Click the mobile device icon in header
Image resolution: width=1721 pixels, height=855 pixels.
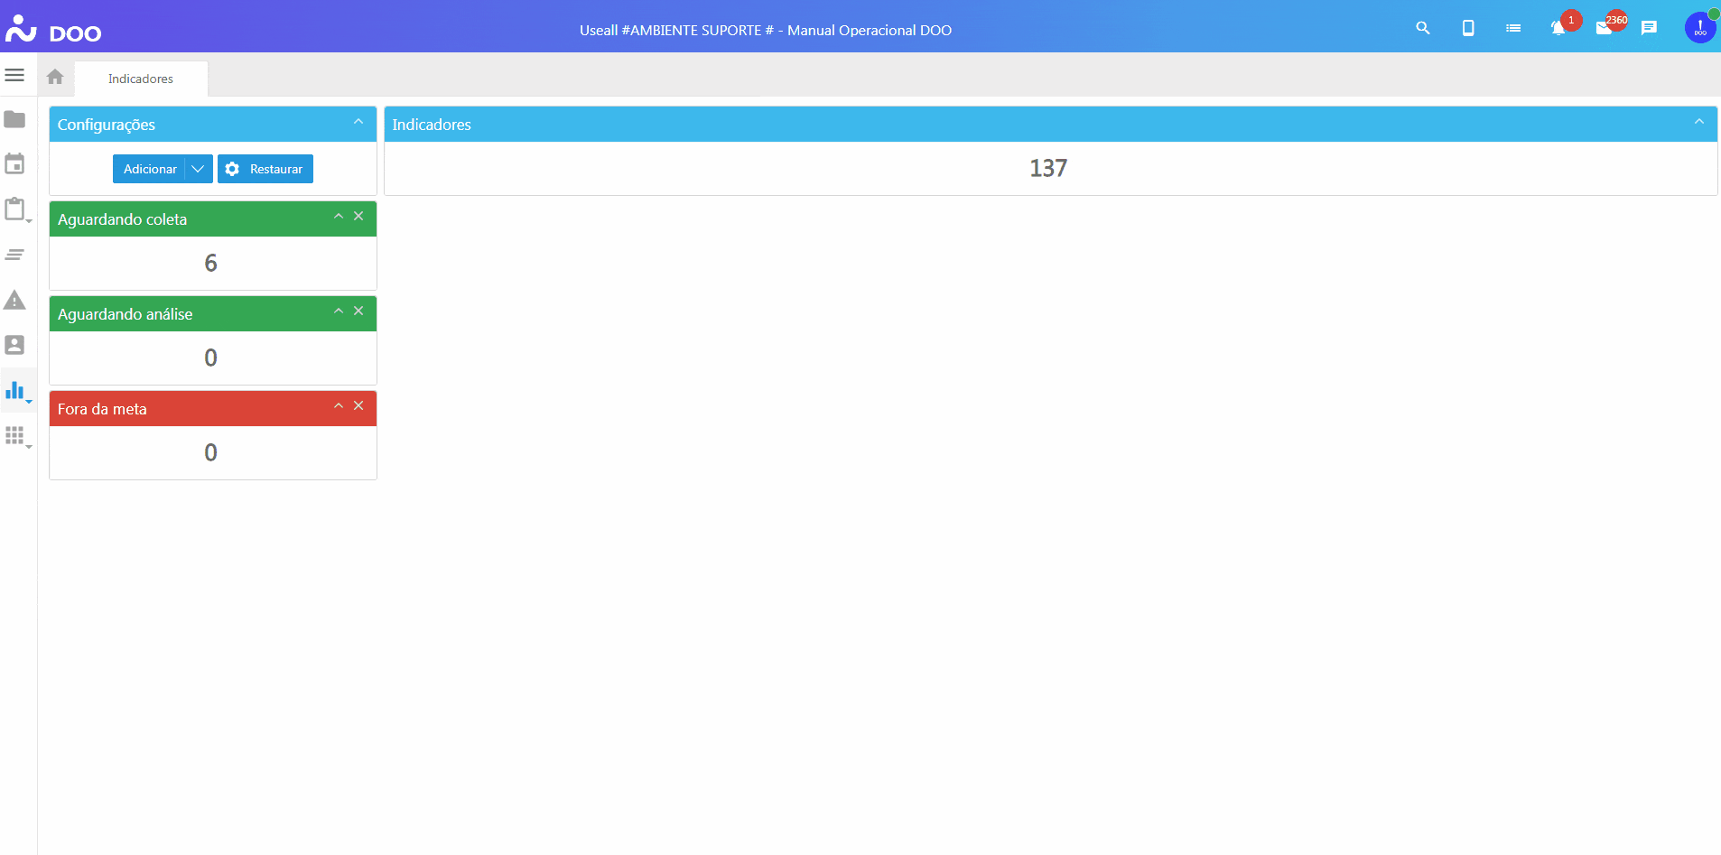1468,29
